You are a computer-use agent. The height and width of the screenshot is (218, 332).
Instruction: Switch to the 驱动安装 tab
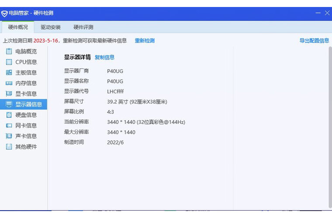51,27
